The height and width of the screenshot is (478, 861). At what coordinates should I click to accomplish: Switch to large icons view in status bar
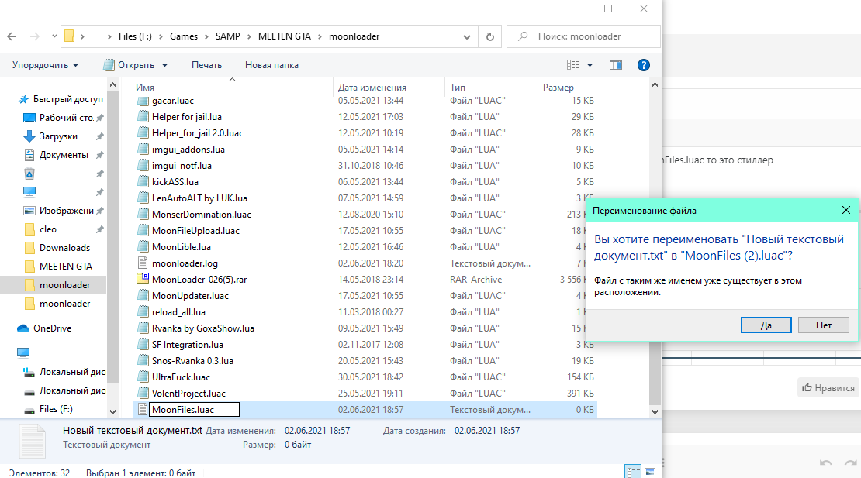[x=649, y=472]
